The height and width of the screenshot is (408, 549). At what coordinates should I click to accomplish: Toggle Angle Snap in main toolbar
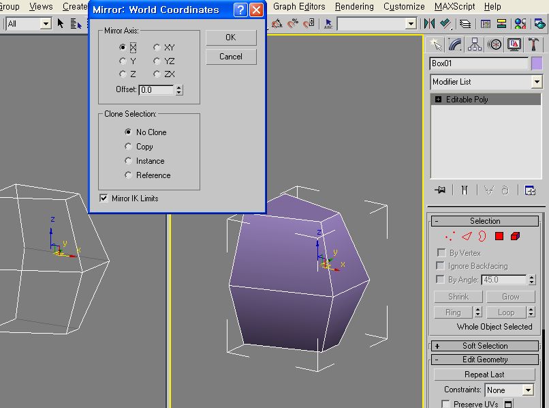(277, 23)
